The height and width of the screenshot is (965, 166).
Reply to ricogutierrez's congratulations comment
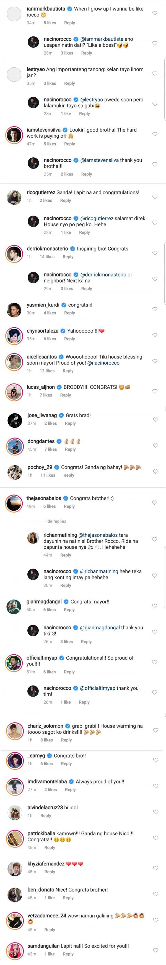coord(65,201)
